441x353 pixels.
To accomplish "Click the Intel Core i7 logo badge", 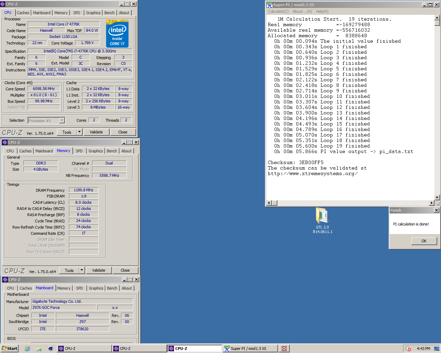I will coord(117,33).
